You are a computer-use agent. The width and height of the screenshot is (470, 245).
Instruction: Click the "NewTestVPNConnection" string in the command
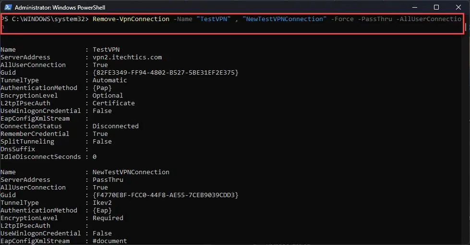[285, 19]
